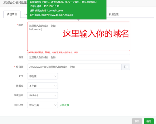Click the tooltip line about 192.168.1.199

pyautogui.click(x=45, y=6)
